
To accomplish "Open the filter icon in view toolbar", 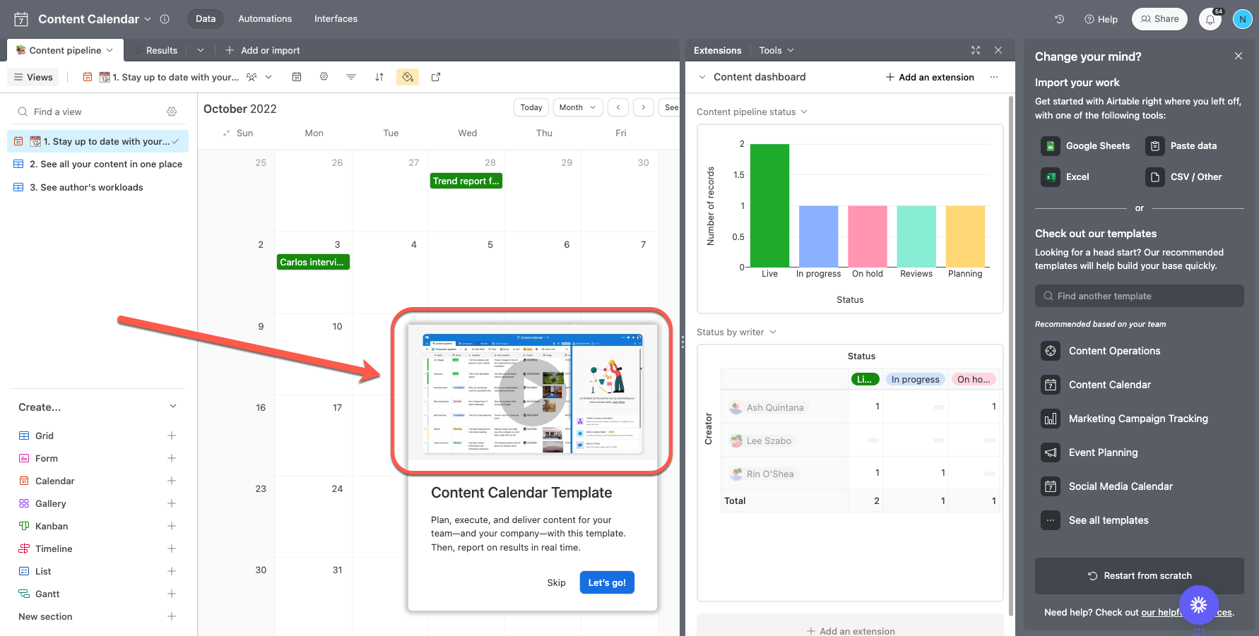I will tap(351, 77).
